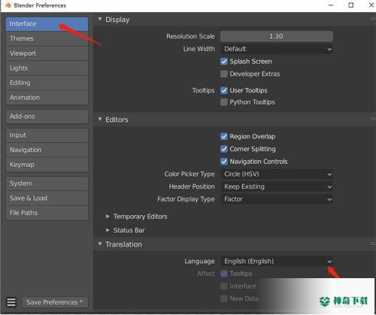
Task: Open Navigation preferences tab
Action: [47, 150]
